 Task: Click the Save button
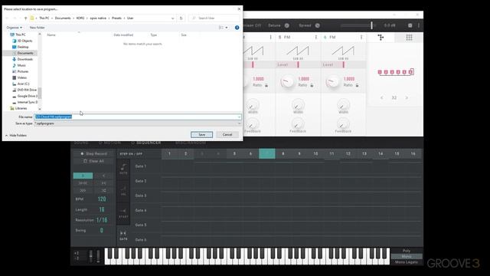[x=201, y=135]
